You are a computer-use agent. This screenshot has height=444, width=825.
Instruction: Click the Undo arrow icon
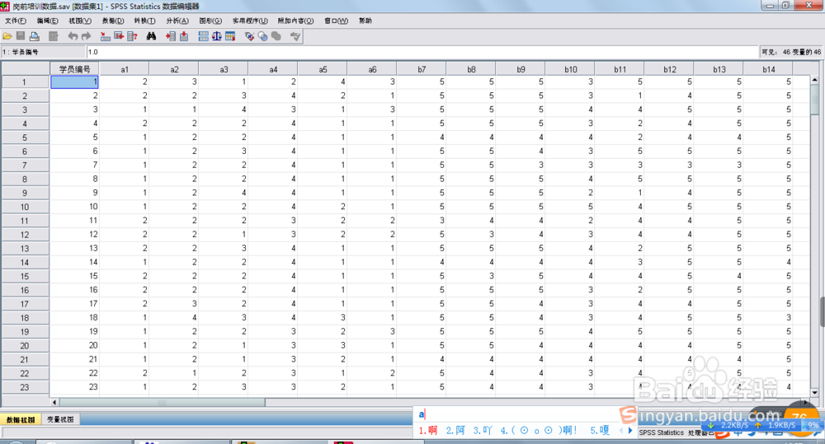point(73,36)
